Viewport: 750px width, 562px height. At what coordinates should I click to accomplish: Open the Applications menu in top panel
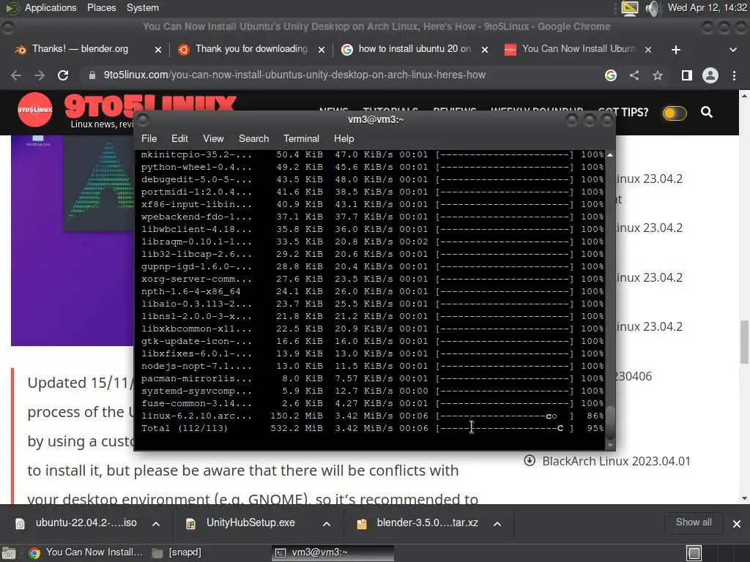[51, 7]
